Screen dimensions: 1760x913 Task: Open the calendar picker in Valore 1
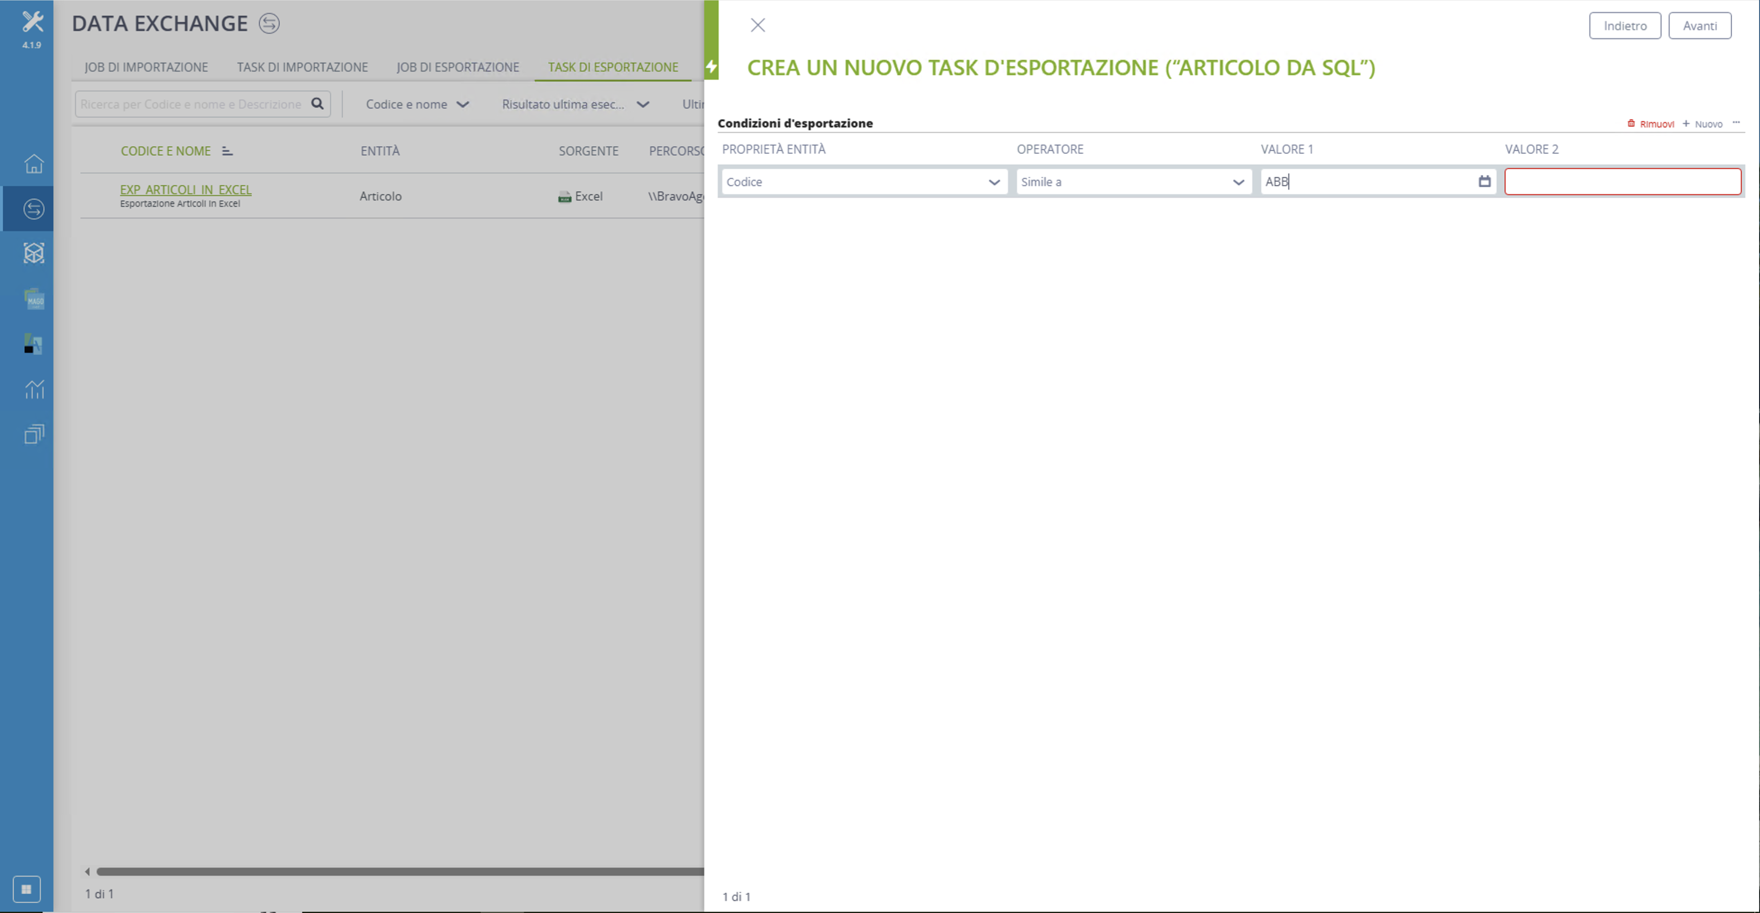[1485, 181]
